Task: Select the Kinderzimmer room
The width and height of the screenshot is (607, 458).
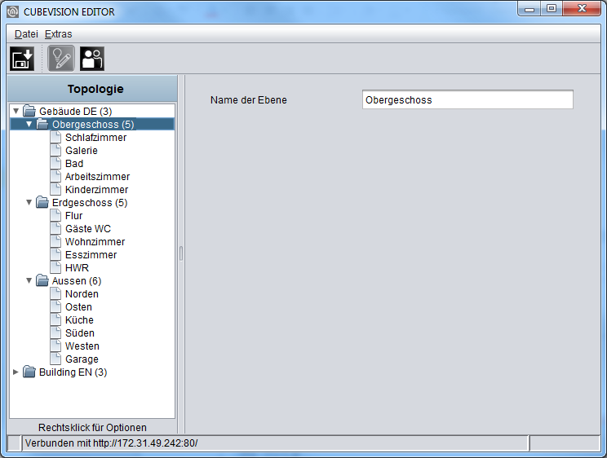Action: (96, 190)
